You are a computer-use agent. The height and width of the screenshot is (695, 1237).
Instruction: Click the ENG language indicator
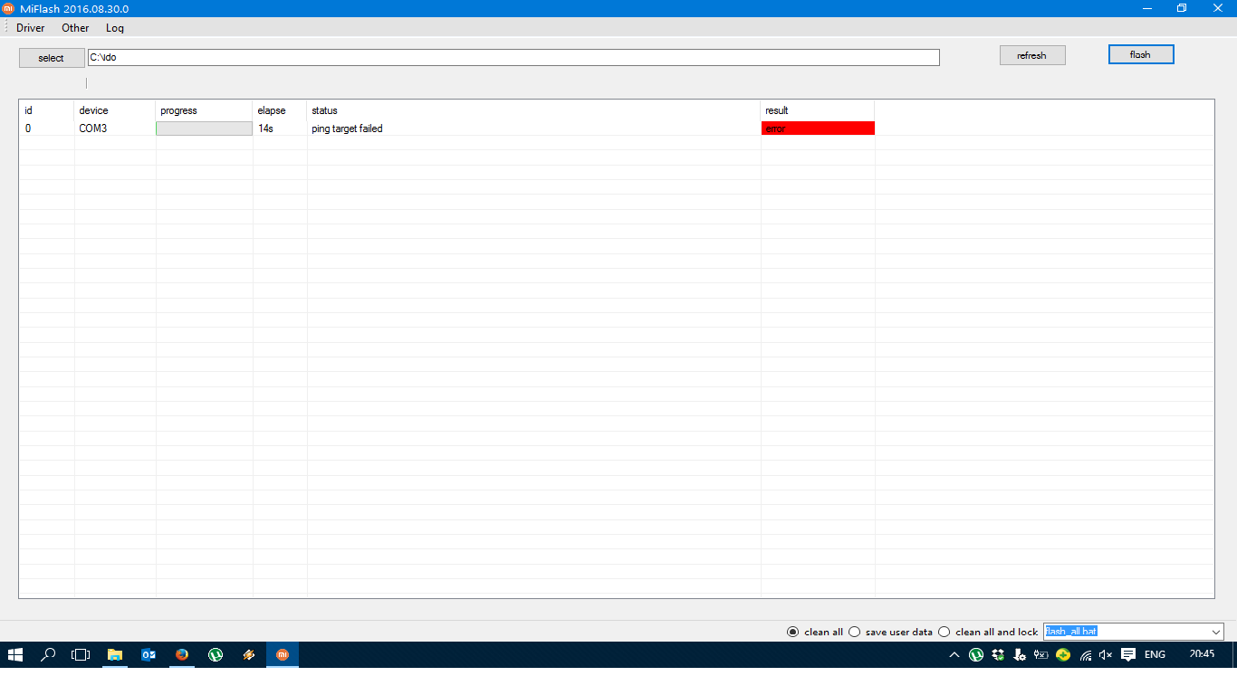pos(1155,654)
